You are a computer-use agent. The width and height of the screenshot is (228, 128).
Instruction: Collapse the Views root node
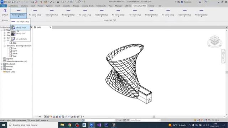[x=1, y=30]
